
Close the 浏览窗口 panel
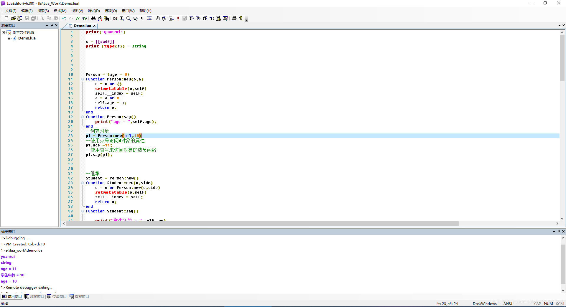point(56,25)
